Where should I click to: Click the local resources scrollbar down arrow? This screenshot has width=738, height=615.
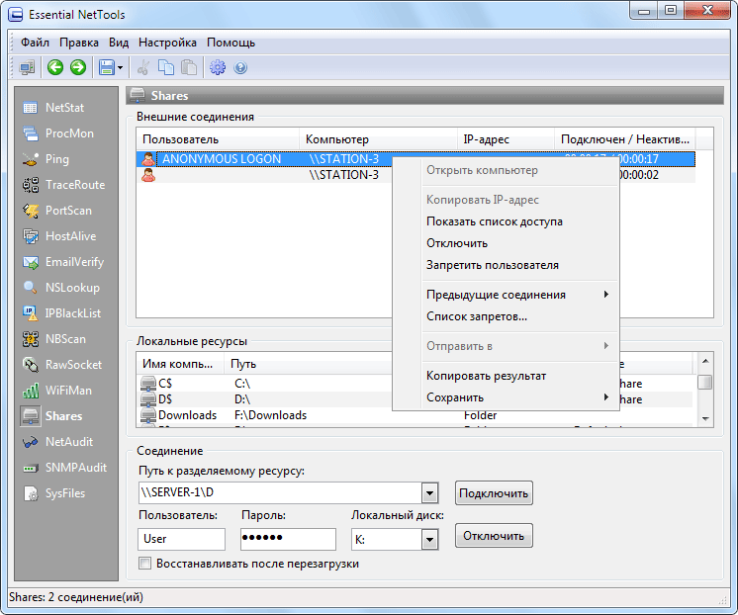(x=705, y=418)
